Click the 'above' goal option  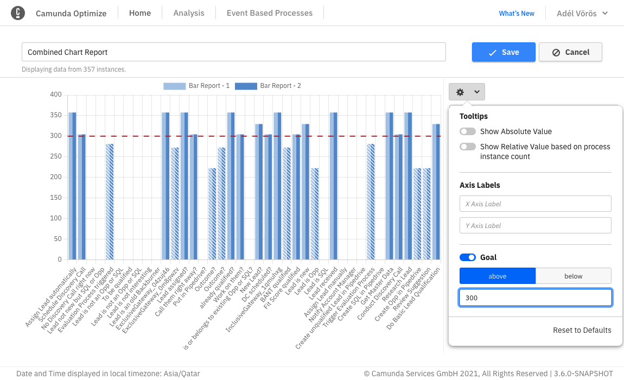point(497,276)
